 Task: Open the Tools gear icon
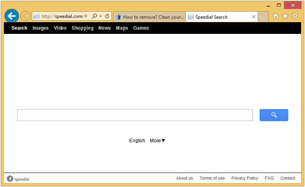[295, 16]
